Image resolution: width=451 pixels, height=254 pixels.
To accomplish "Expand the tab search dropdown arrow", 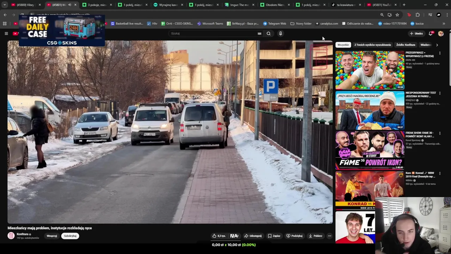I will click(x=4, y=5).
